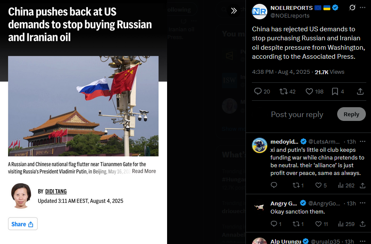This screenshot has width=371, height=244.
Task: Like the main post with 198 likes
Action: coord(314,91)
